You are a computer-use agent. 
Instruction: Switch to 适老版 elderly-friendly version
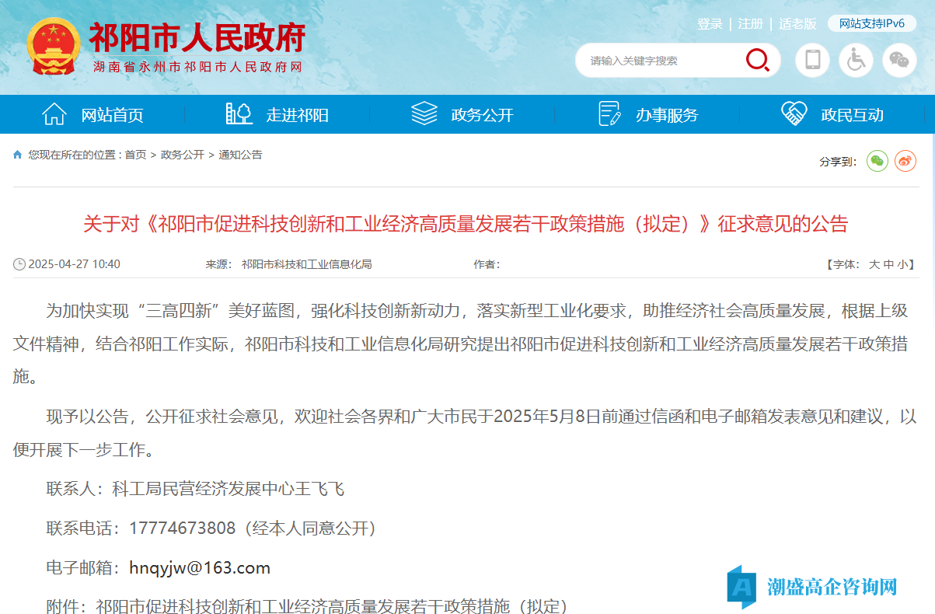coord(797,24)
